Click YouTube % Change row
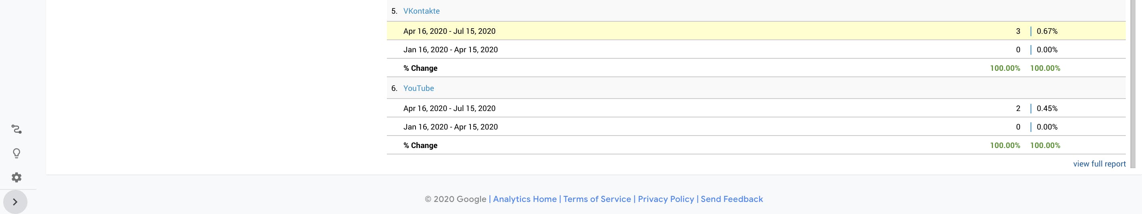The height and width of the screenshot is (214, 1142). coord(756,145)
